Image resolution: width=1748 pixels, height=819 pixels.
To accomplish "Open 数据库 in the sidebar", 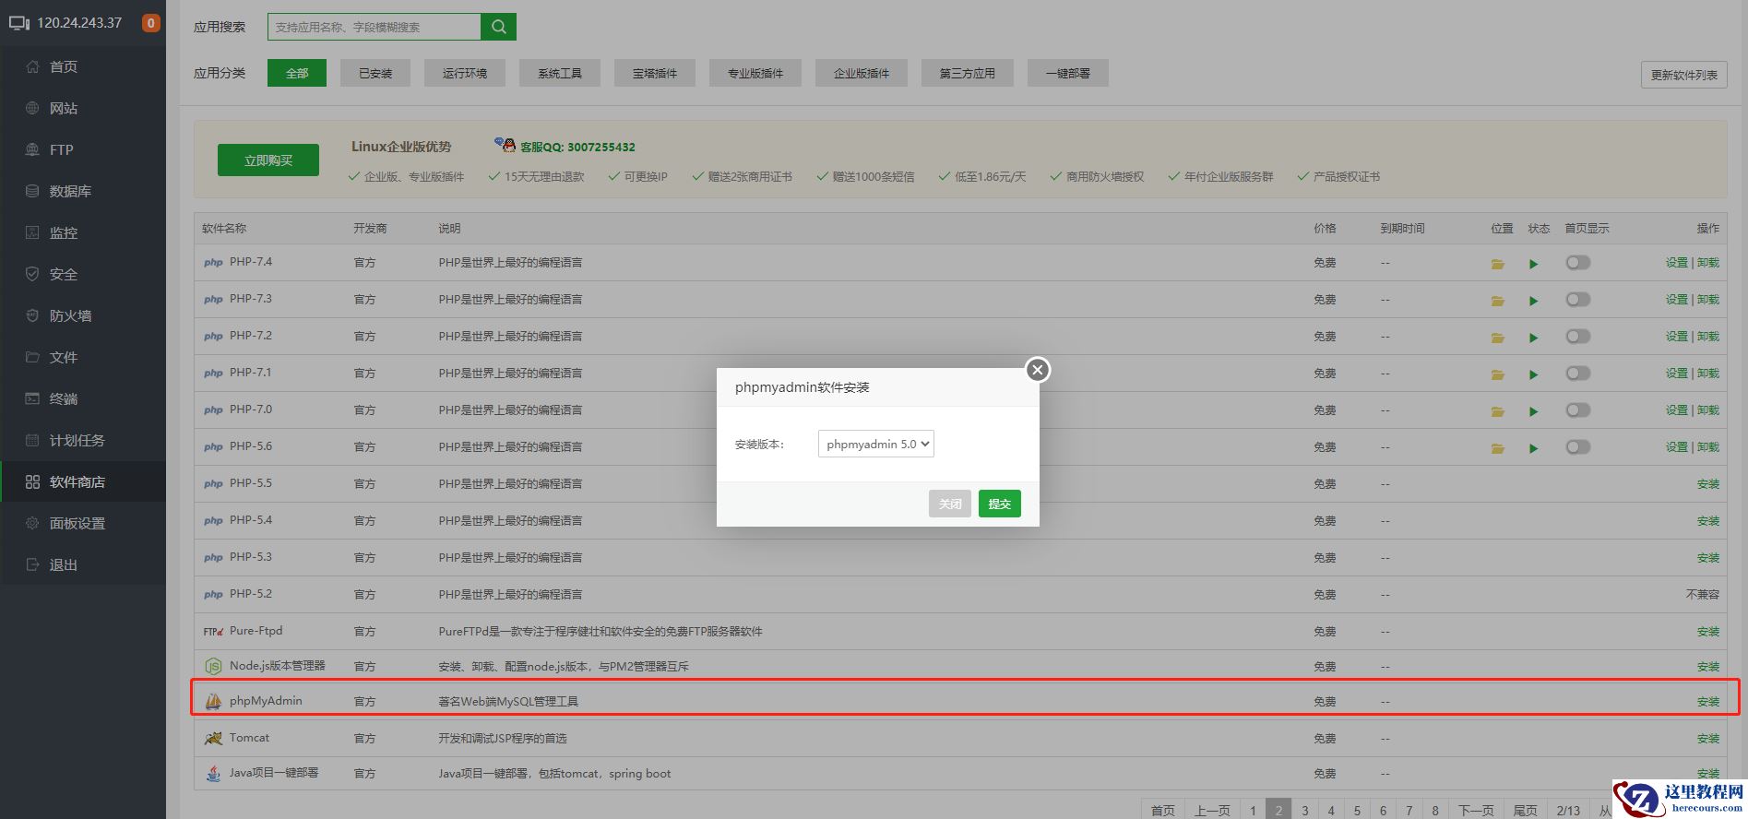I will pyautogui.click(x=83, y=191).
